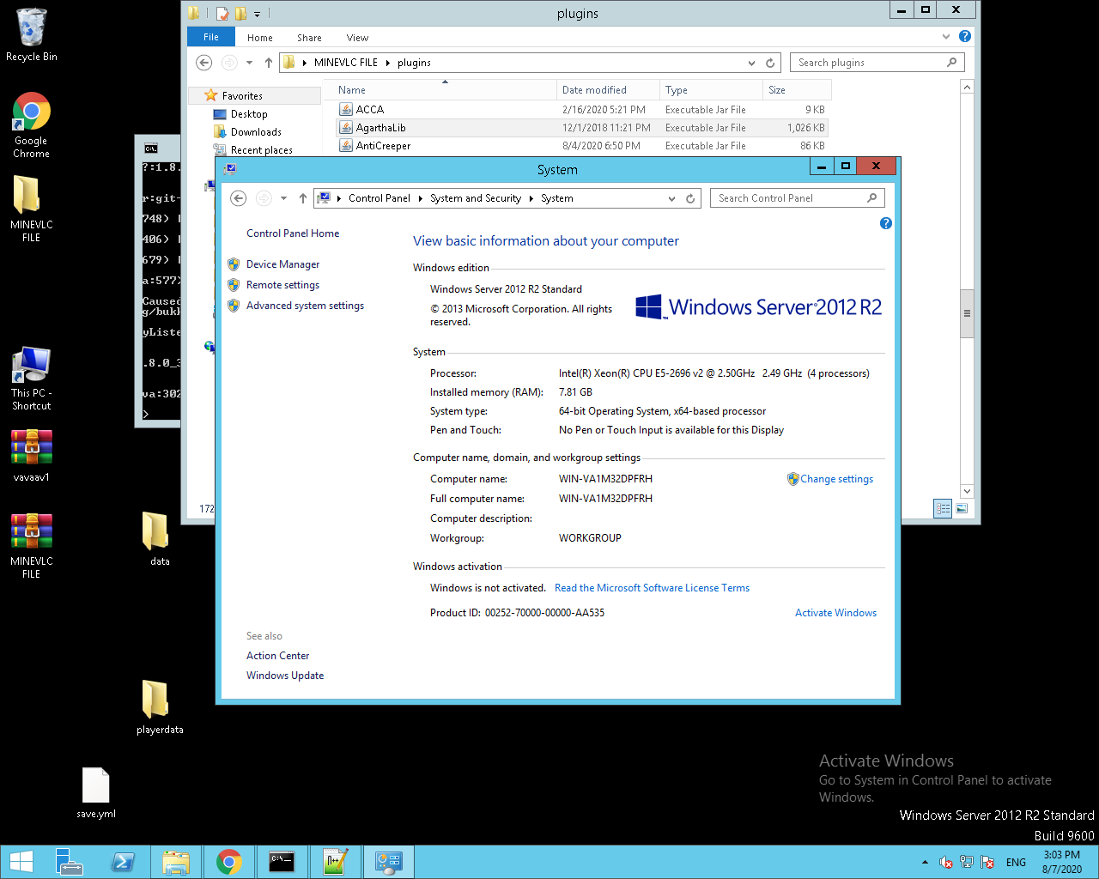Select the AgarthaLib jar file
This screenshot has height=879, width=1099.
pos(582,128)
